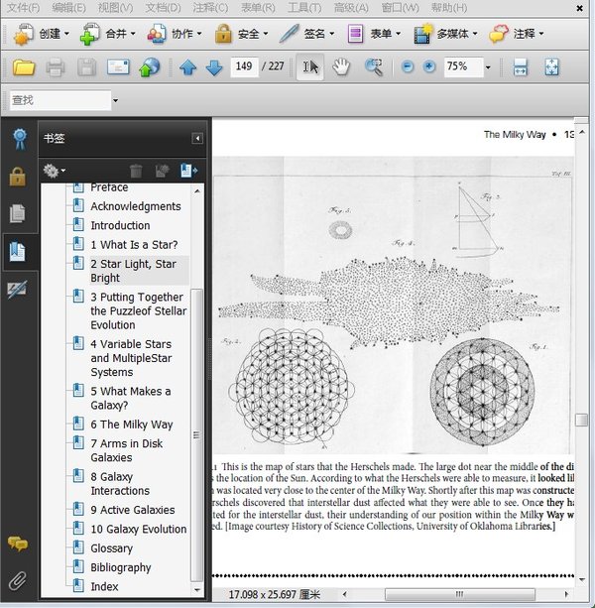
Task: Open the '6 The Milky Way' bookmark
Action: 131,425
